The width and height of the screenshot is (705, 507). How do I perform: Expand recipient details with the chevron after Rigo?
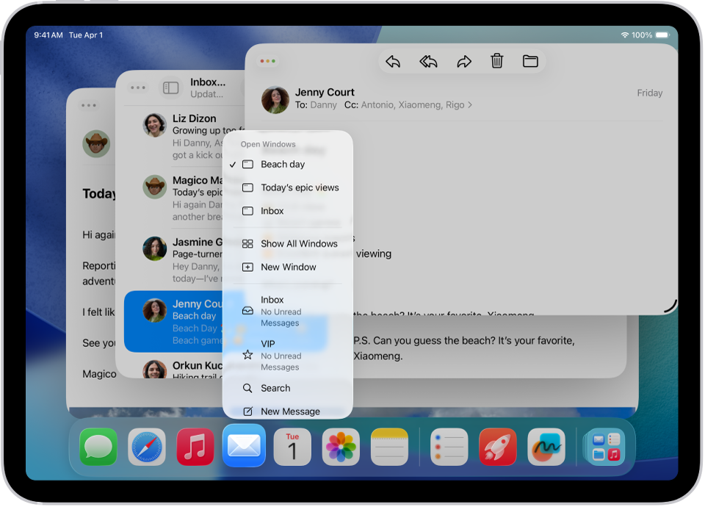[471, 105]
